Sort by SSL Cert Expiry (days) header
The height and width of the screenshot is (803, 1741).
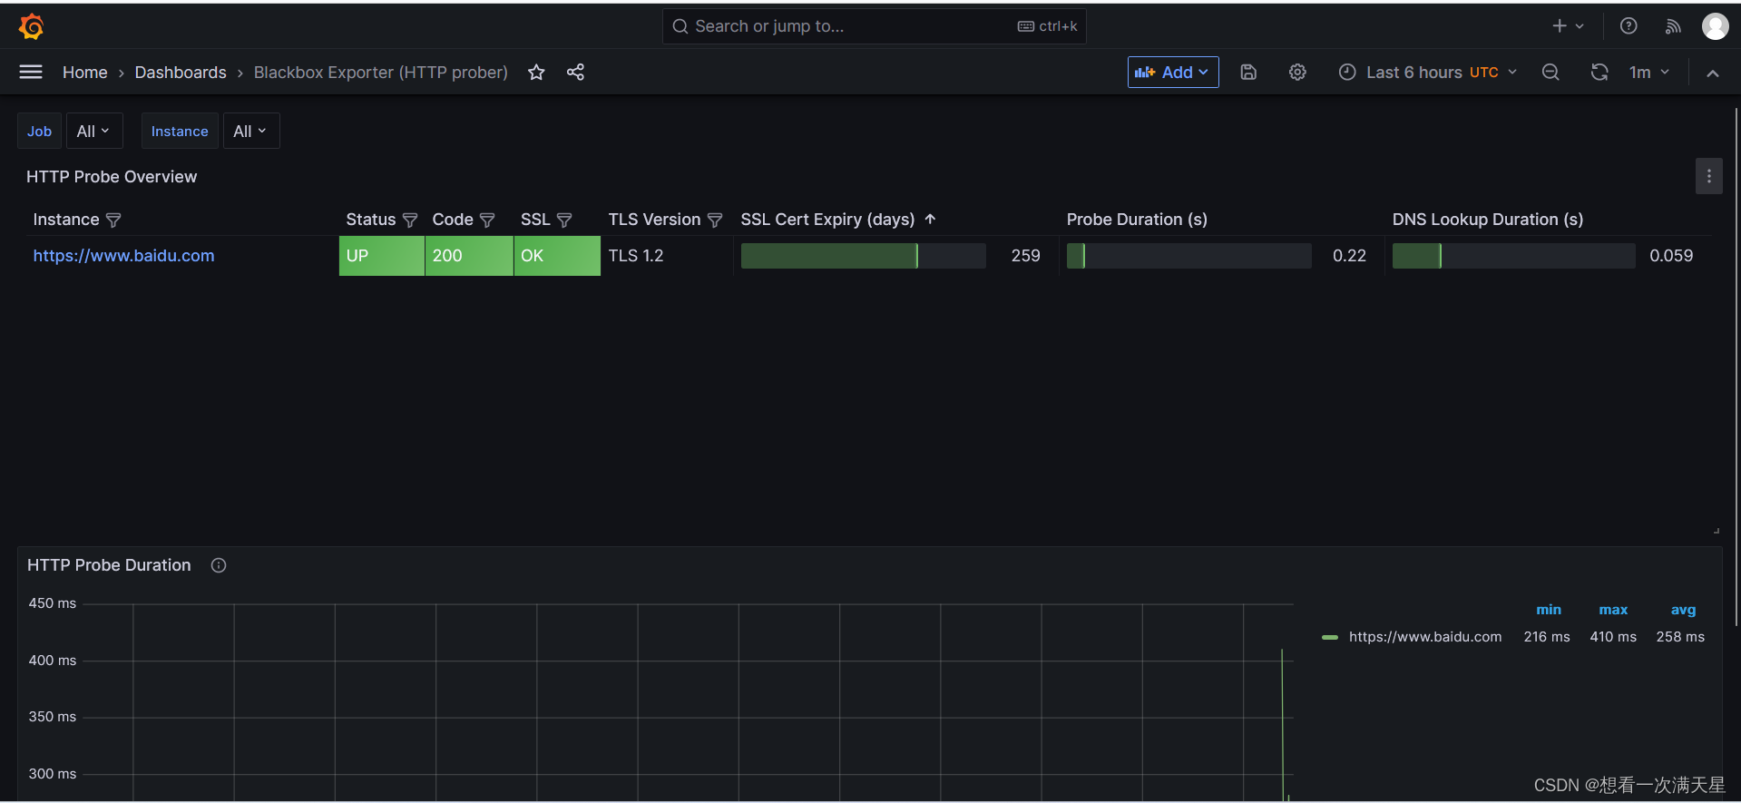tap(827, 220)
